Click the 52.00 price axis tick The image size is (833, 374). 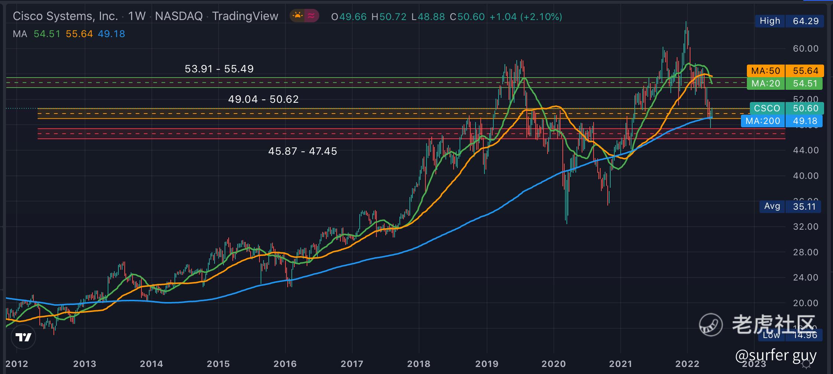(806, 99)
